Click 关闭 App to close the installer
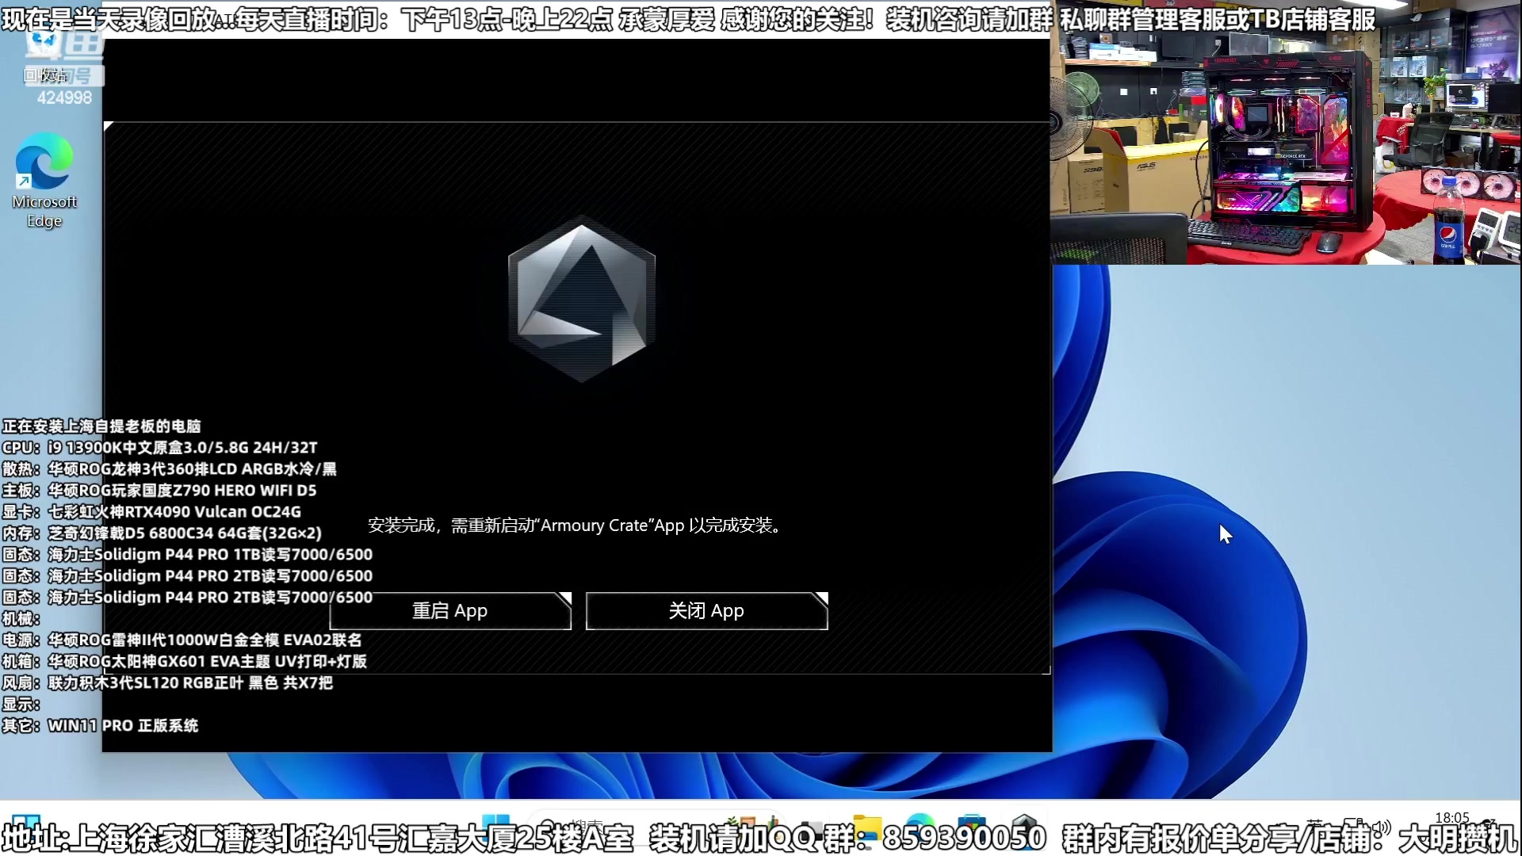This screenshot has height=856, width=1522. click(x=706, y=611)
